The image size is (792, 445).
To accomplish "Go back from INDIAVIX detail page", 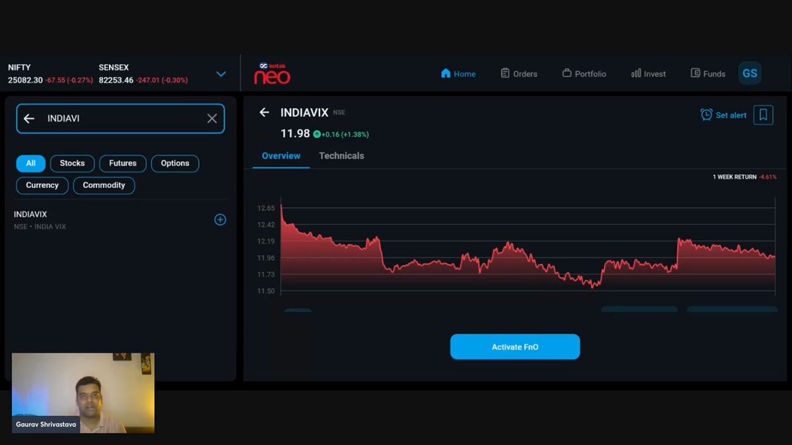I will click(x=264, y=113).
